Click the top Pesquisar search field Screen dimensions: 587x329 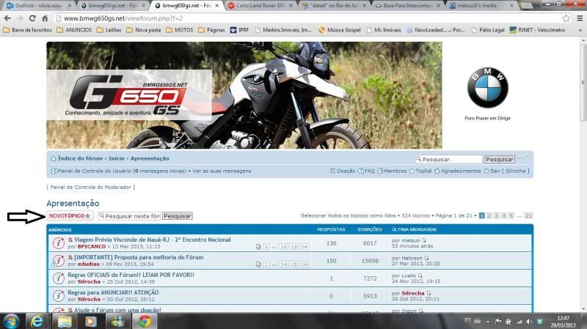[448, 159]
